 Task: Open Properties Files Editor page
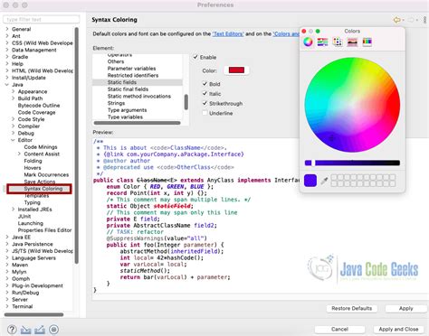click(x=44, y=230)
